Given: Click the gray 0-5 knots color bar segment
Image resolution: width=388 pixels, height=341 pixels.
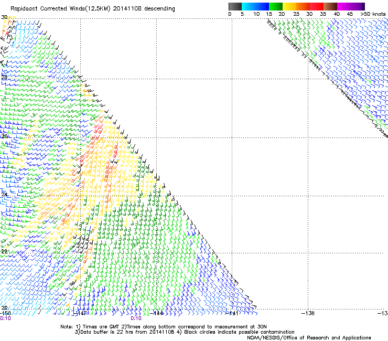Looking at the screenshot, I should pyautogui.click(x=235, y=6).
